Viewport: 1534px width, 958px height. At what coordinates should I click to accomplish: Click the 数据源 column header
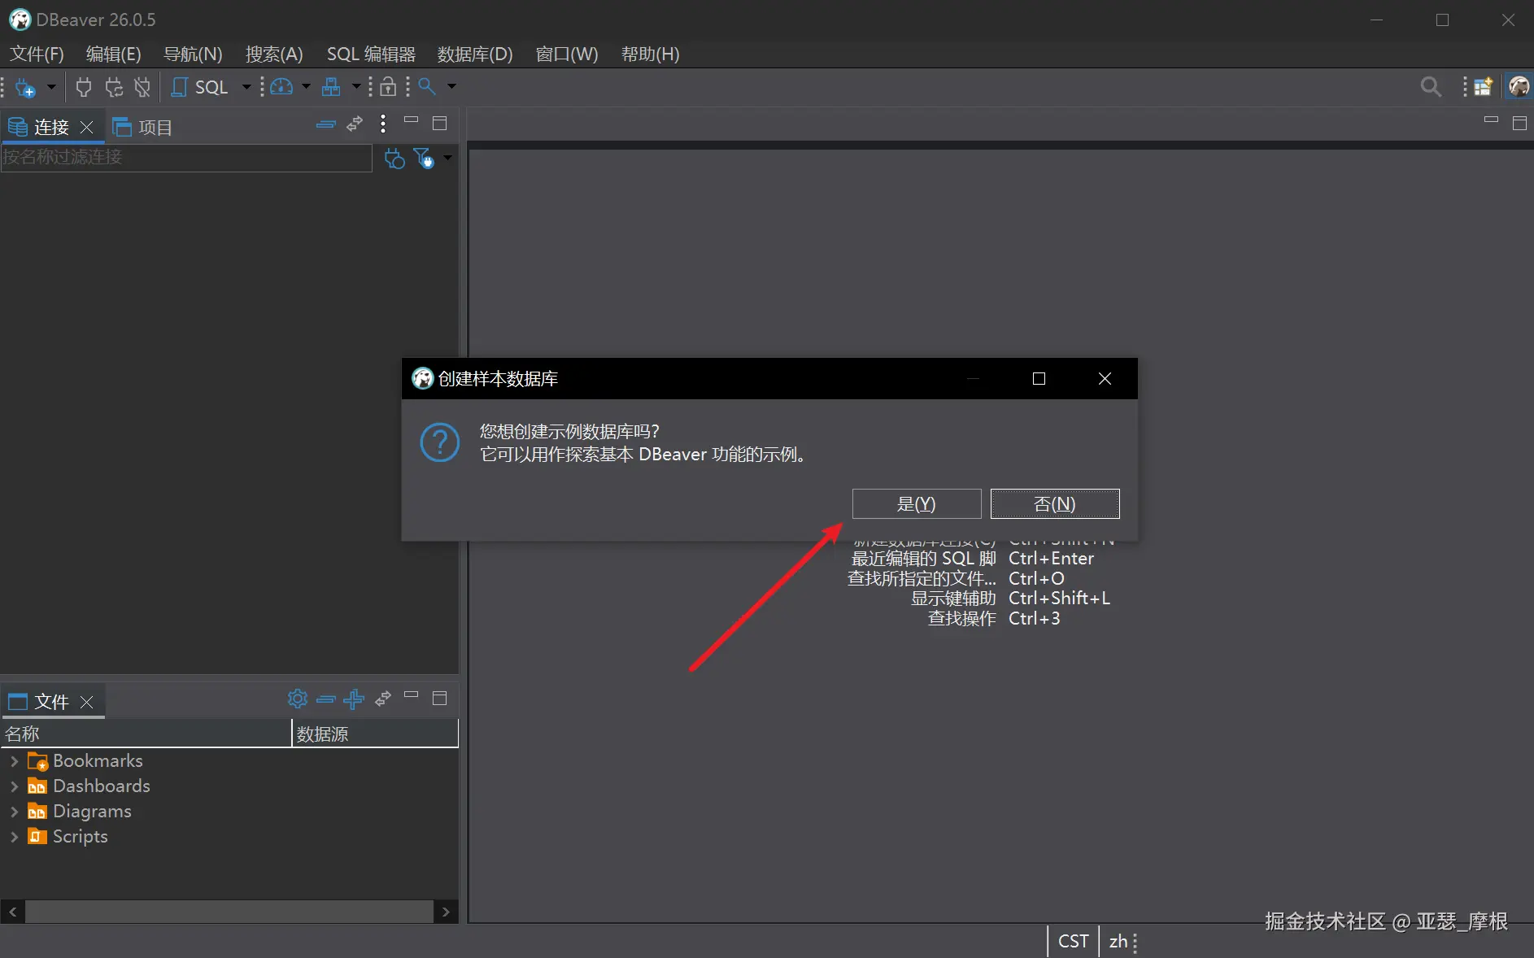(x=375, y=734)
